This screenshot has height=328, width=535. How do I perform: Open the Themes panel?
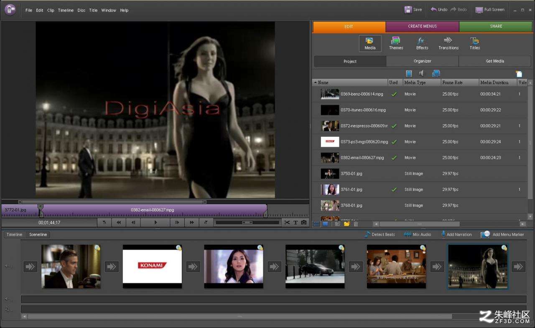point(396,43)
